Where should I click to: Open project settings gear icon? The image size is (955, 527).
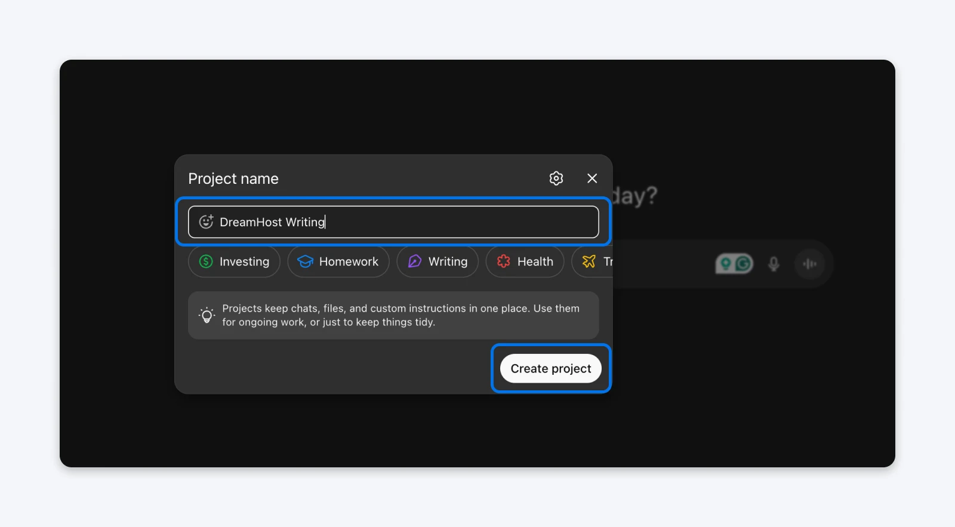(x=556, y=178)
